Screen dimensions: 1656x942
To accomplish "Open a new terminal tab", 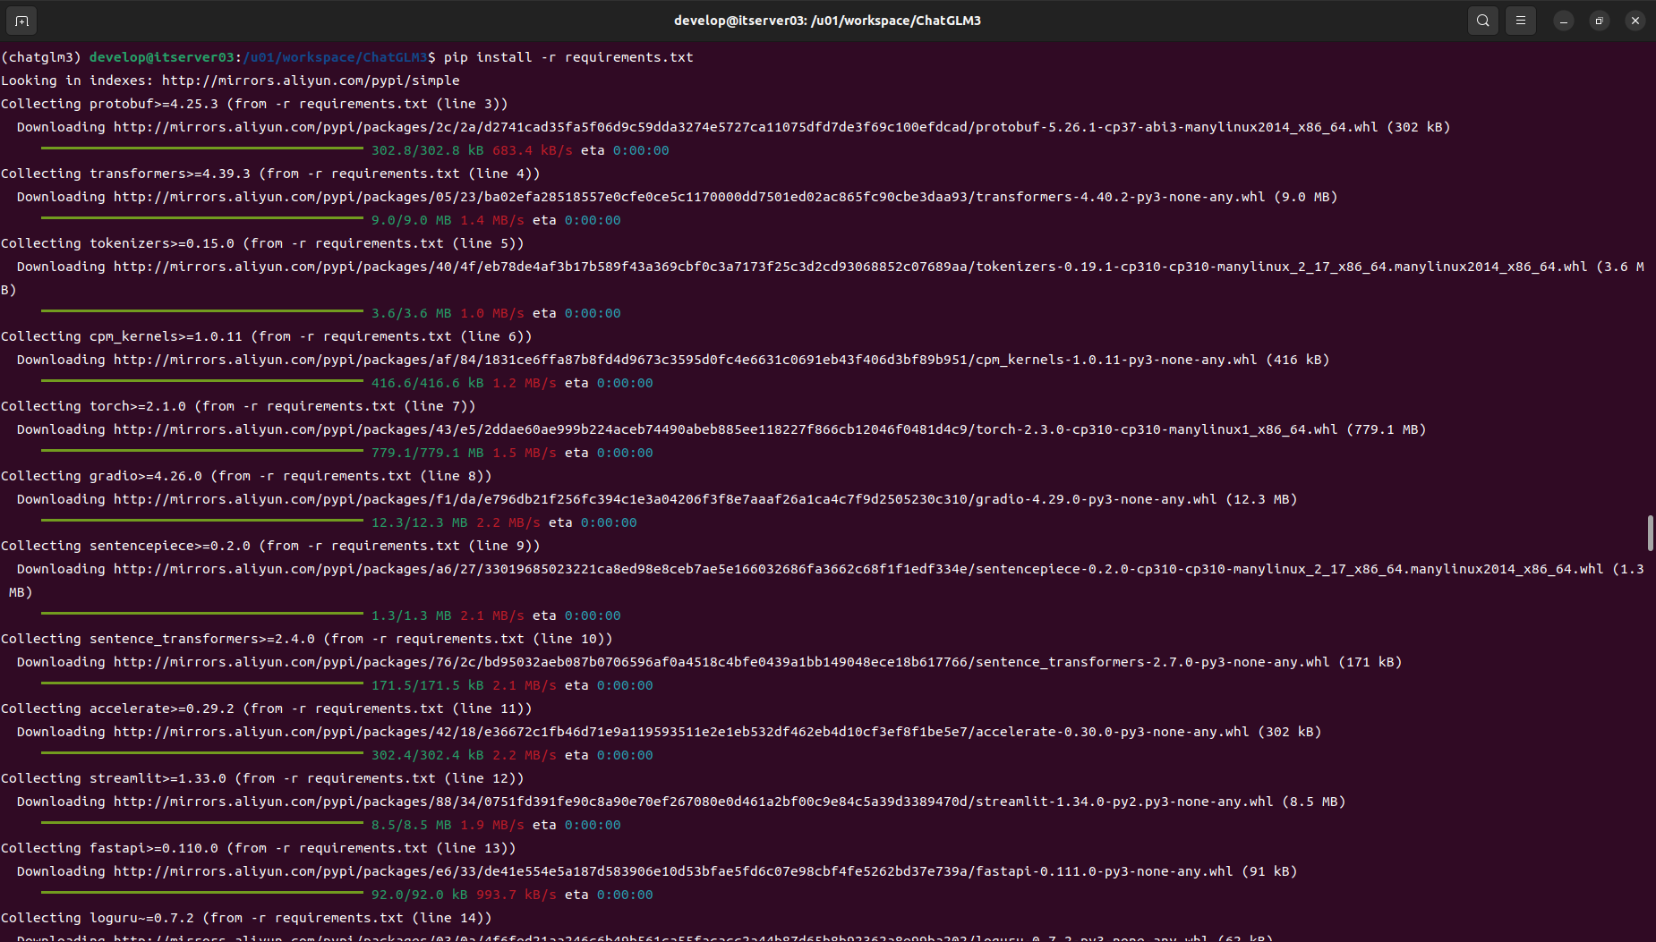I will [x=21, y=21].
